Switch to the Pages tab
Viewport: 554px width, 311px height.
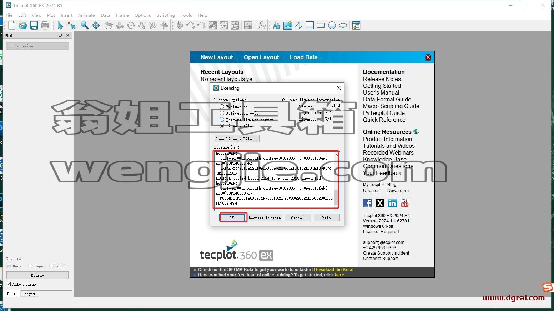29,294
